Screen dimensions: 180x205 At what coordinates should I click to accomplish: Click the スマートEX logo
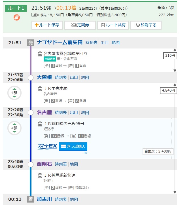pyautogui.click(x=47, y=146)
